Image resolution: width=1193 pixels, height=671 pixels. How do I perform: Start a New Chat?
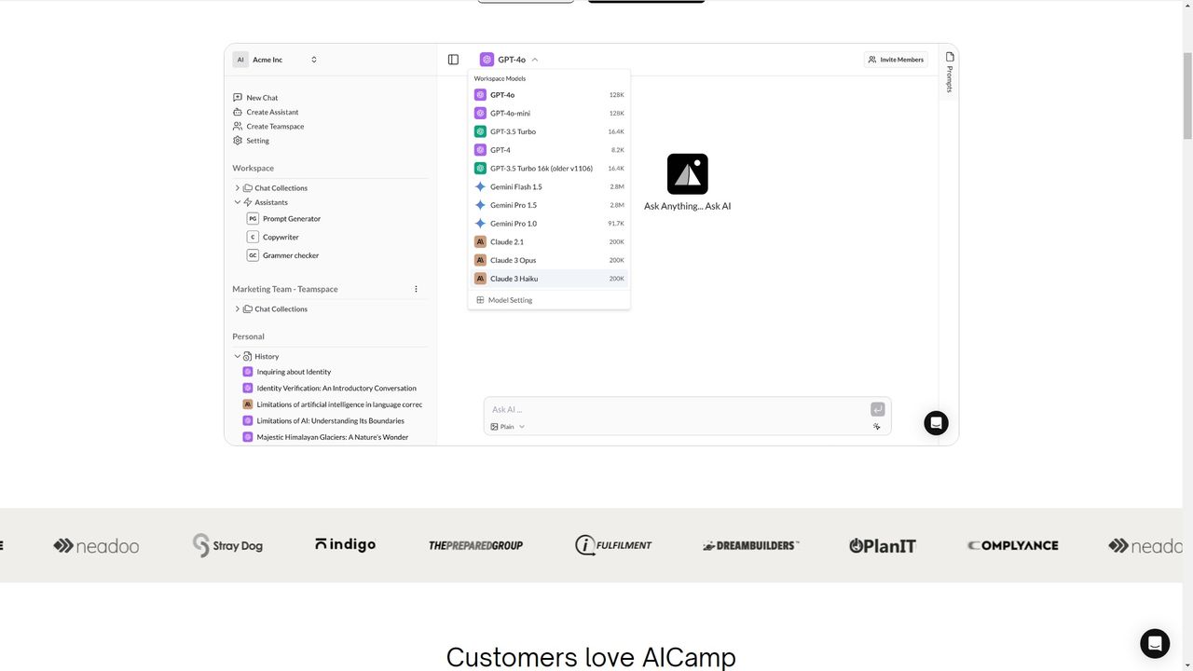pos(255,98)
